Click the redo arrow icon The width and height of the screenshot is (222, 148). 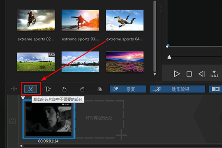(82, 89)
